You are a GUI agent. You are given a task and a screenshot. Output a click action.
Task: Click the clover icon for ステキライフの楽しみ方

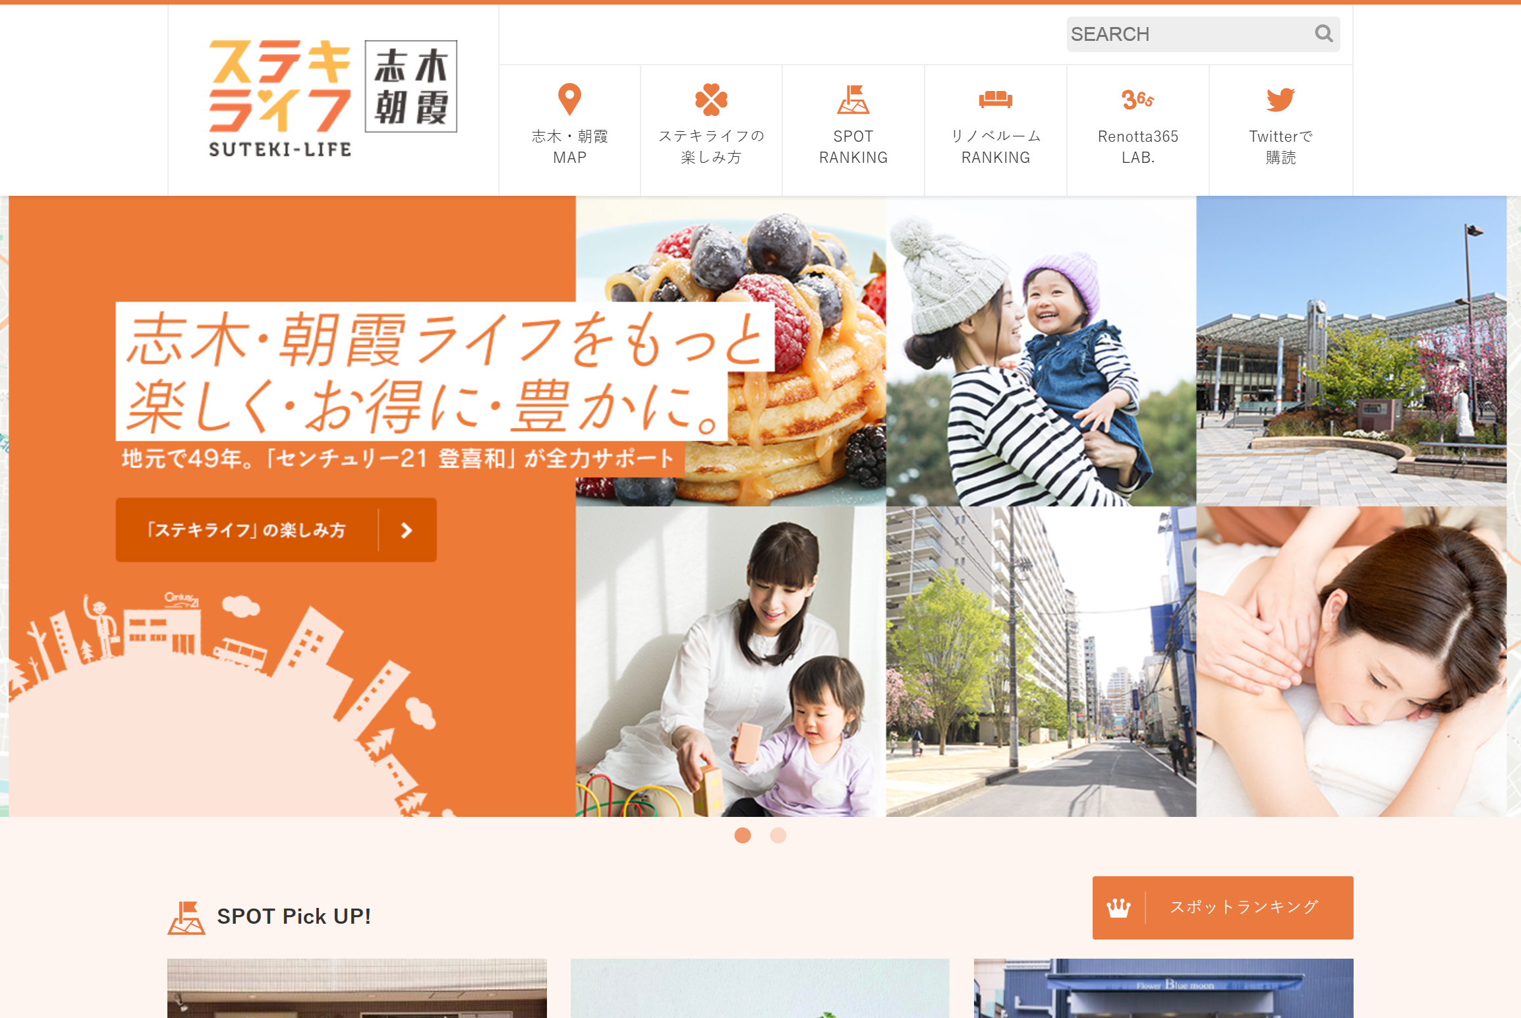711,100
